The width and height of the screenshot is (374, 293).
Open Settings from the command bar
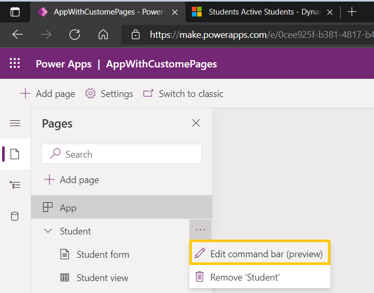[109, 94]
